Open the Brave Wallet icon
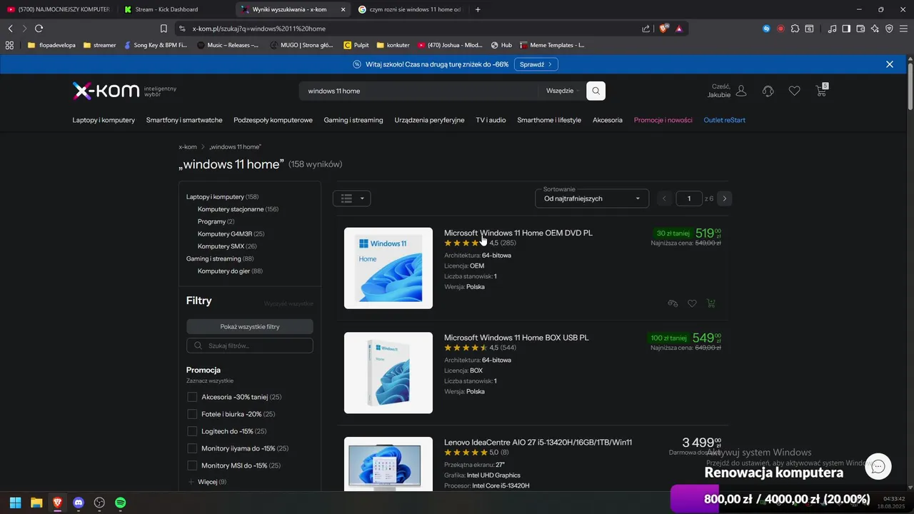Image resolution: width=914 pixels, height=514 pixels. pos(860,29)
